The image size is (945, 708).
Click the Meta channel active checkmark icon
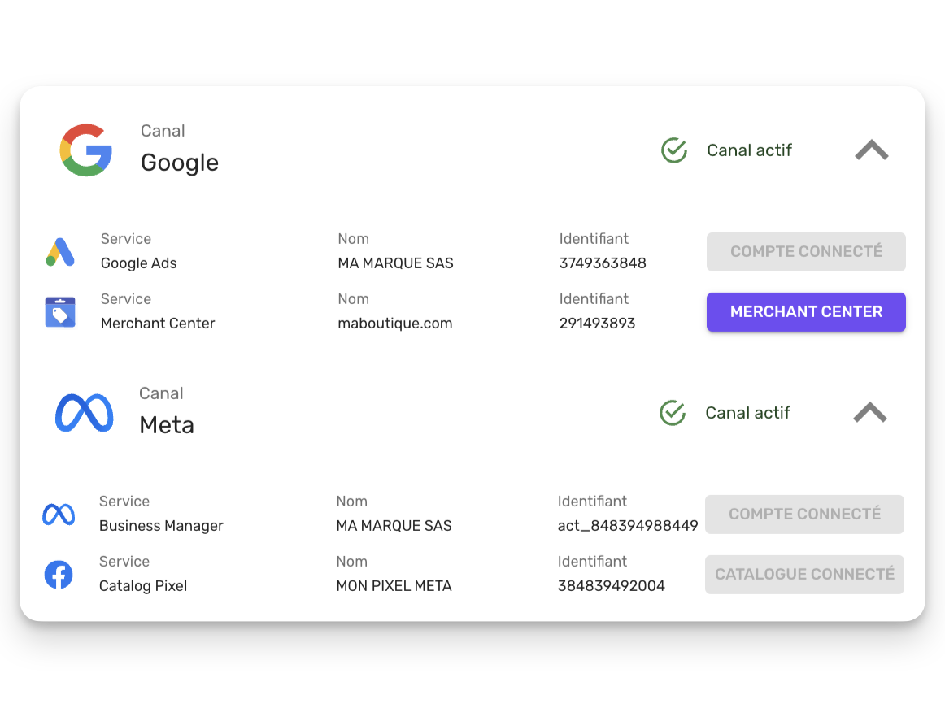[x=673, y=413]
